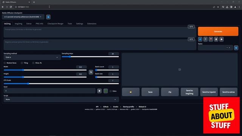Close the Stable Diffusion browser tab

coord(29,2)
